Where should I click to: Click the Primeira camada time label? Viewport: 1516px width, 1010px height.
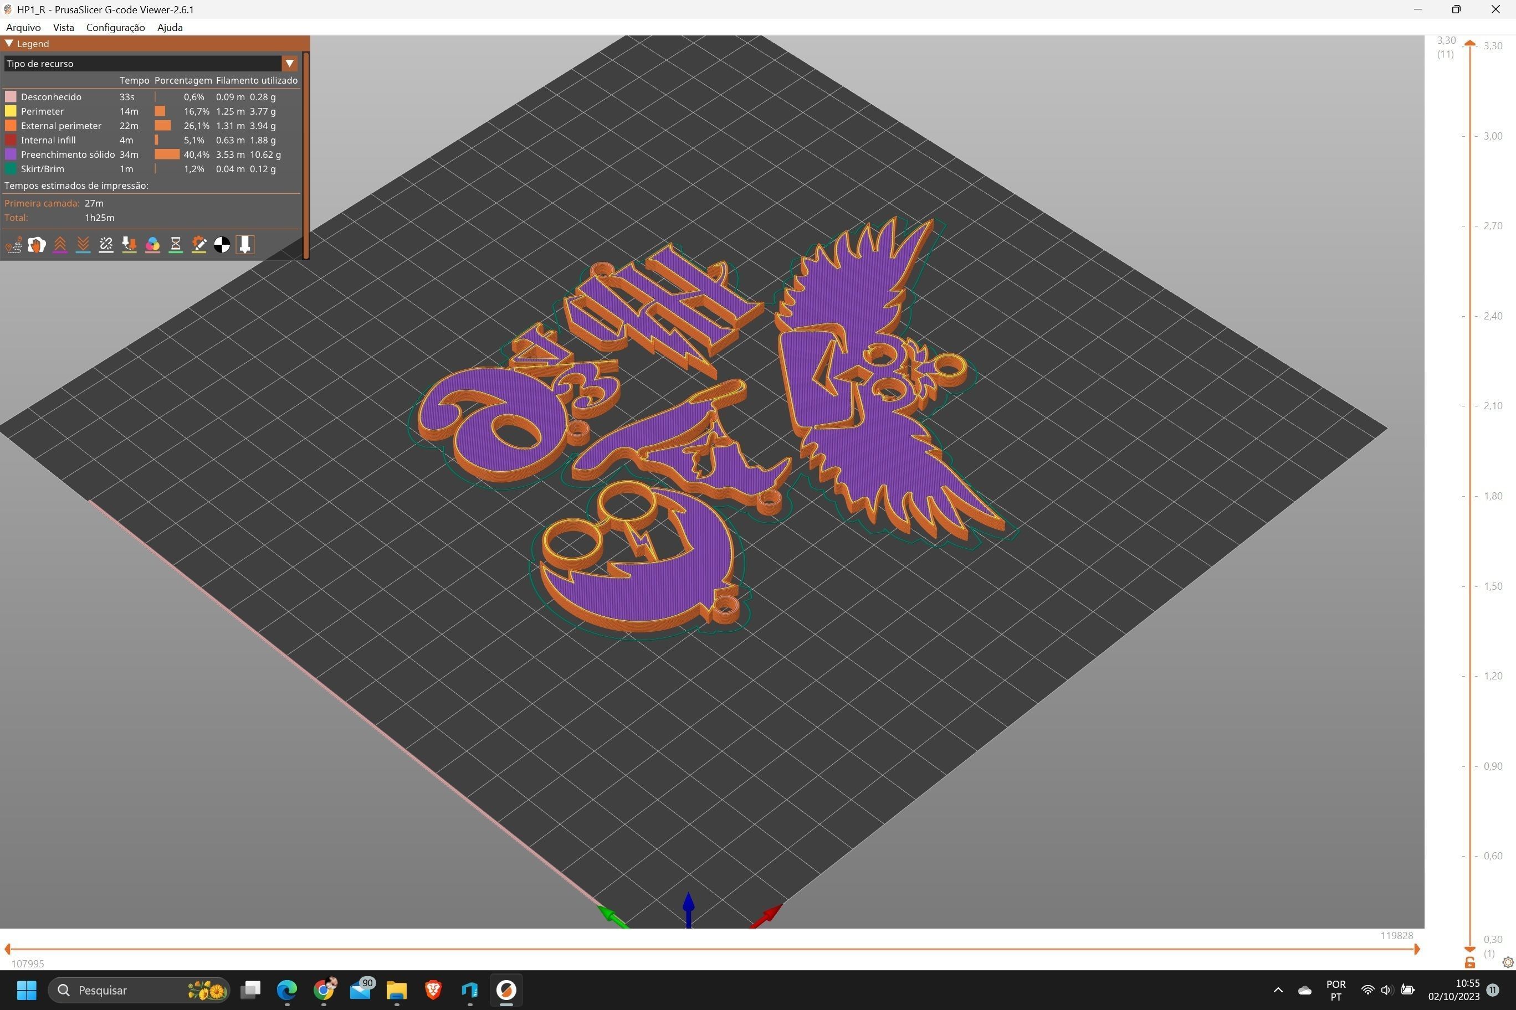tap(42, 203)
